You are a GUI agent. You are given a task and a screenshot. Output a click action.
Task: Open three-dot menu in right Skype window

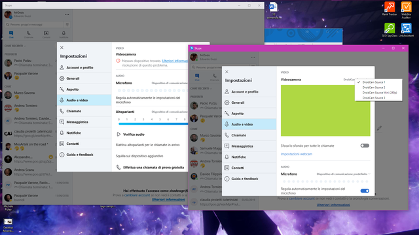click(253, 57)
